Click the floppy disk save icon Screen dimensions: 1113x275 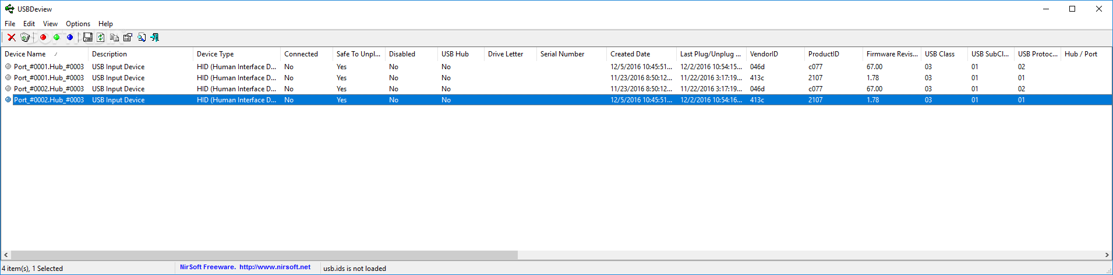[x=87, y=37]
